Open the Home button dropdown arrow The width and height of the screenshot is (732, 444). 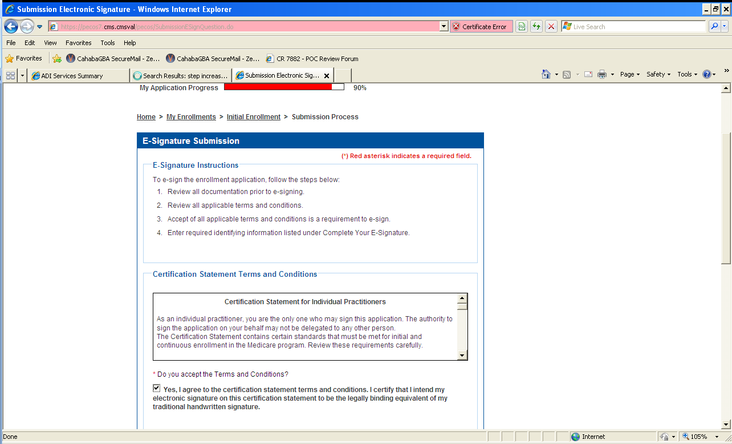[x=556, y=75]
